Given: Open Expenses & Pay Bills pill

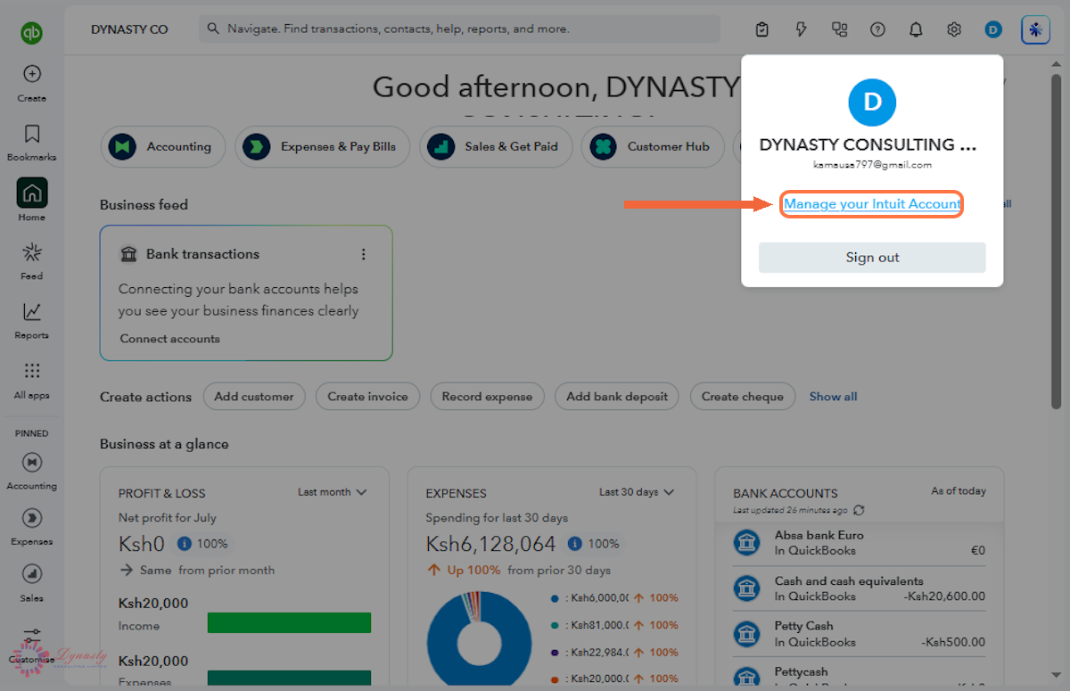Looking at the screenshot, I should click(322, 146).
